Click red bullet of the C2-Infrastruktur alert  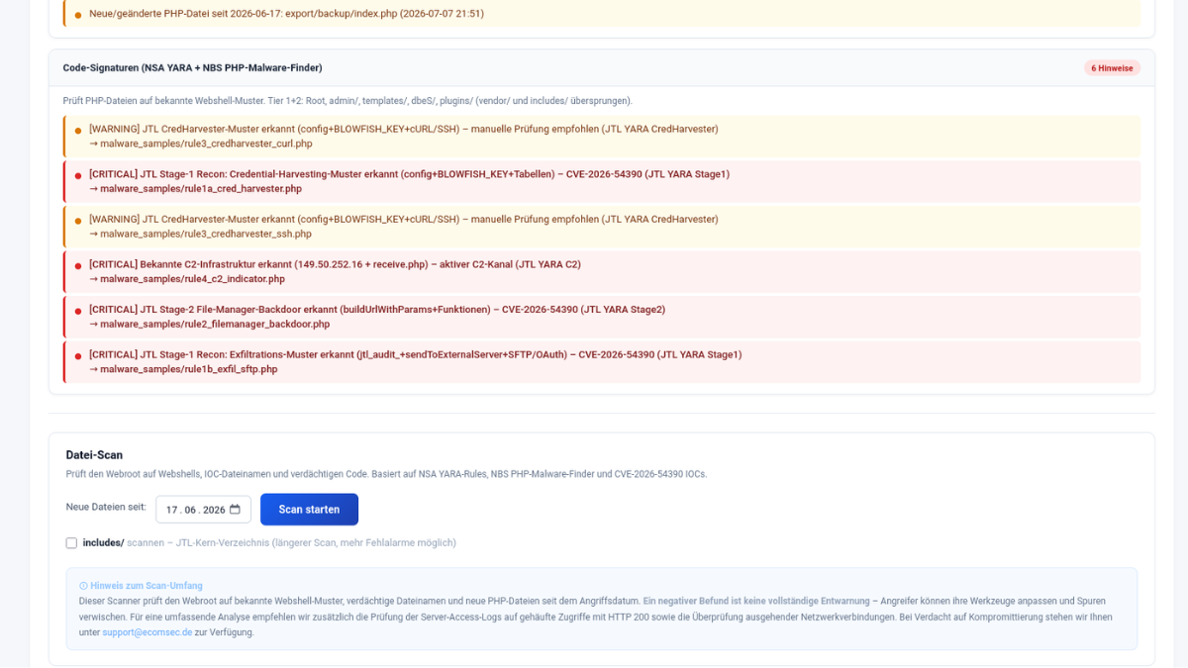[78, 265]
